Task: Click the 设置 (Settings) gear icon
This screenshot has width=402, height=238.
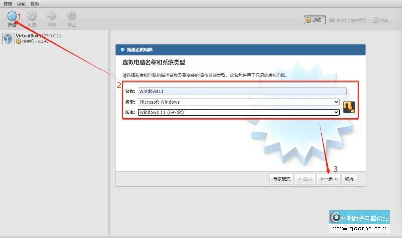Action: pyautogui.click(x=32, y=17)
